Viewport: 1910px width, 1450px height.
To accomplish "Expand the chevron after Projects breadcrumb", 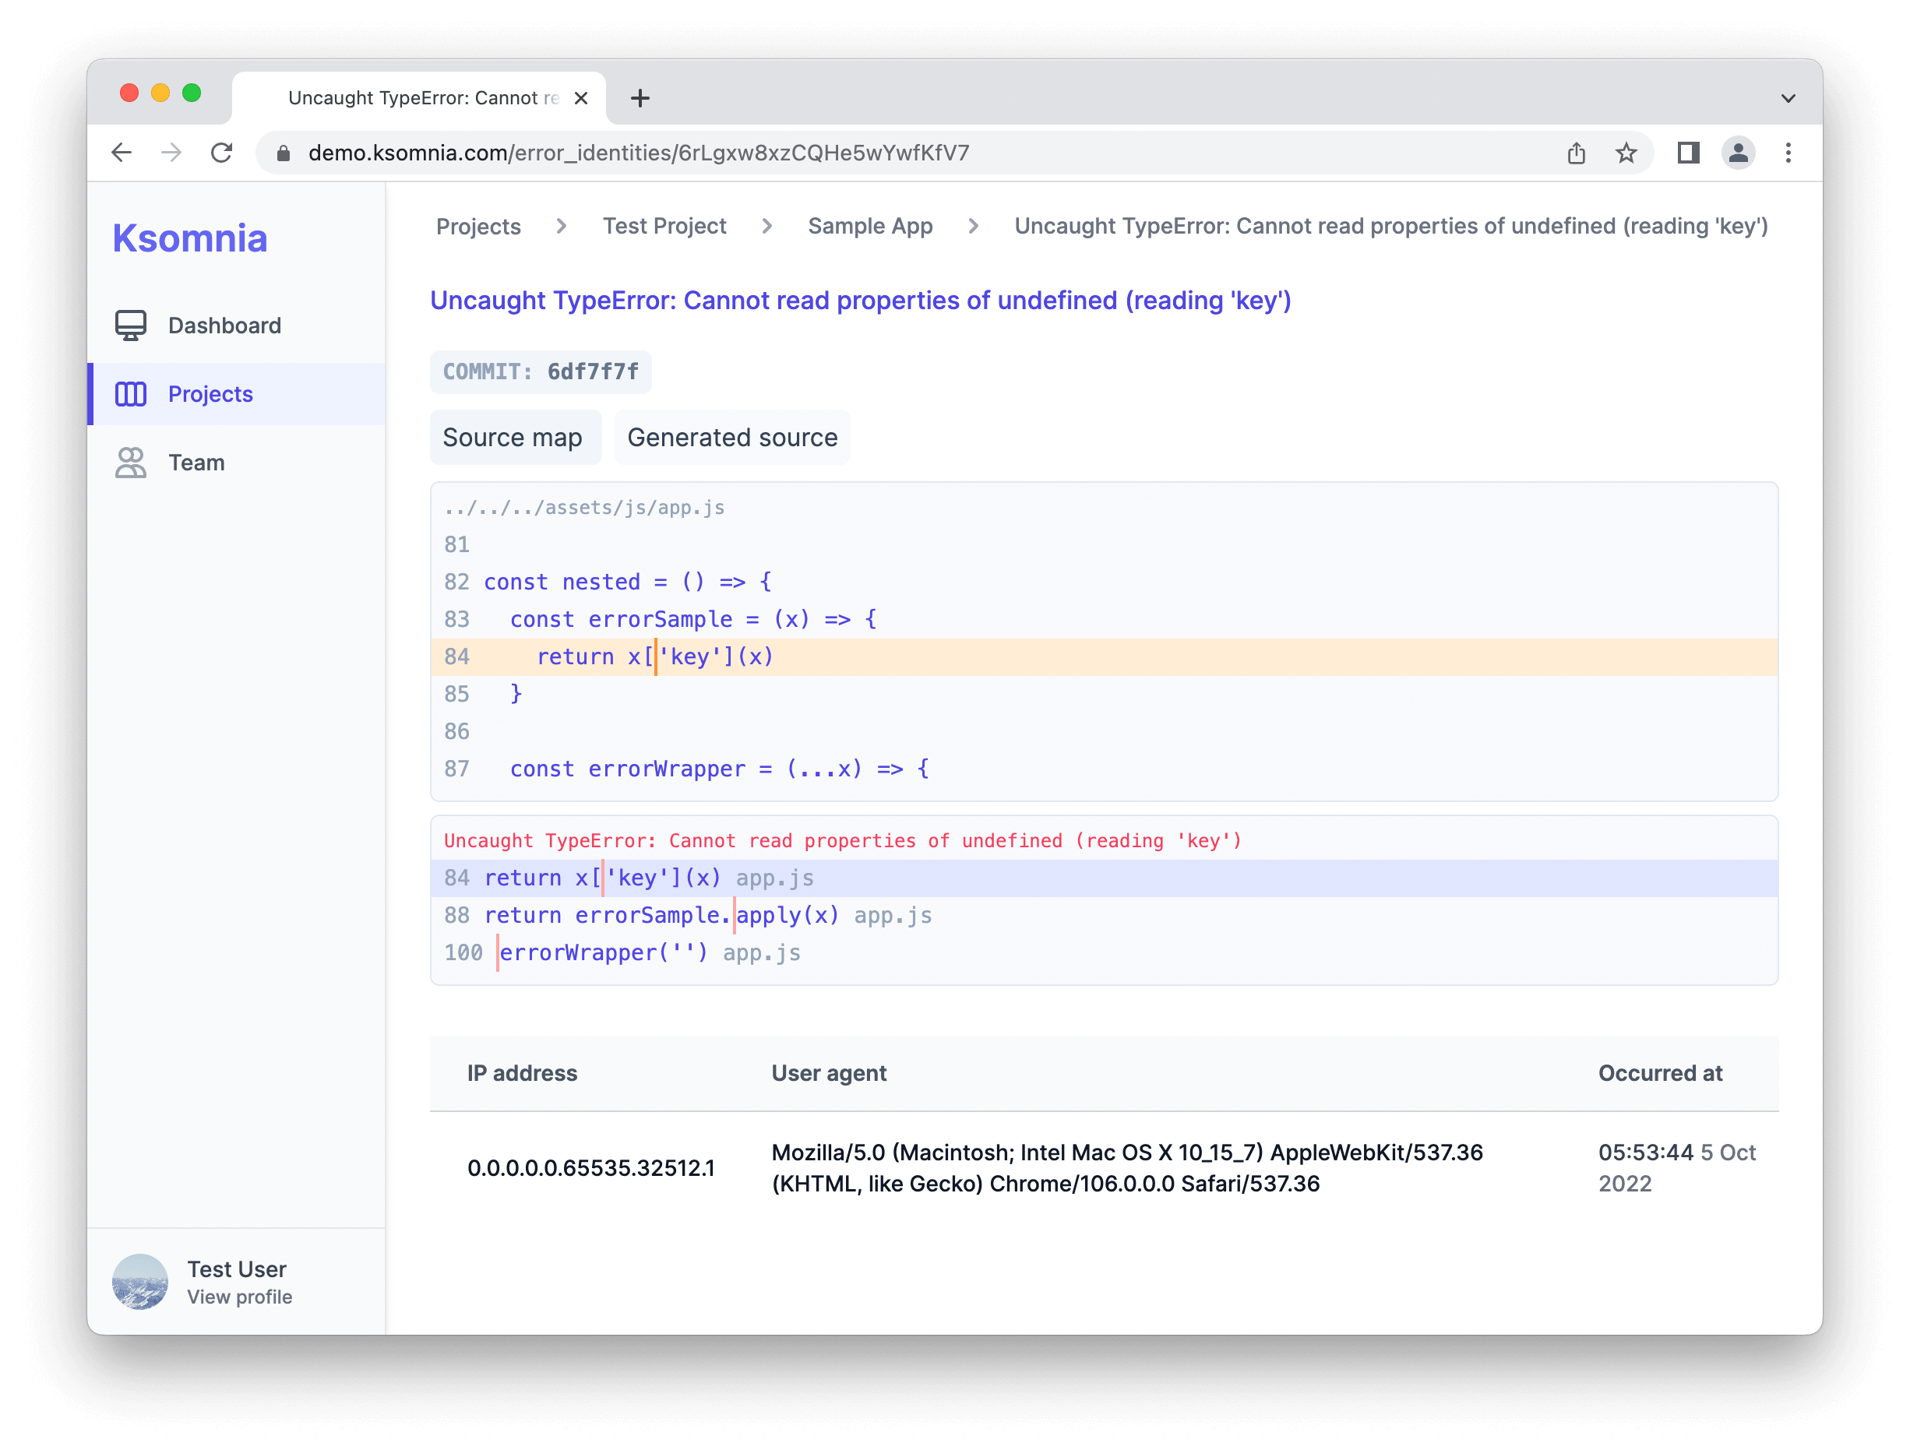I will click(x=562, y=226).
